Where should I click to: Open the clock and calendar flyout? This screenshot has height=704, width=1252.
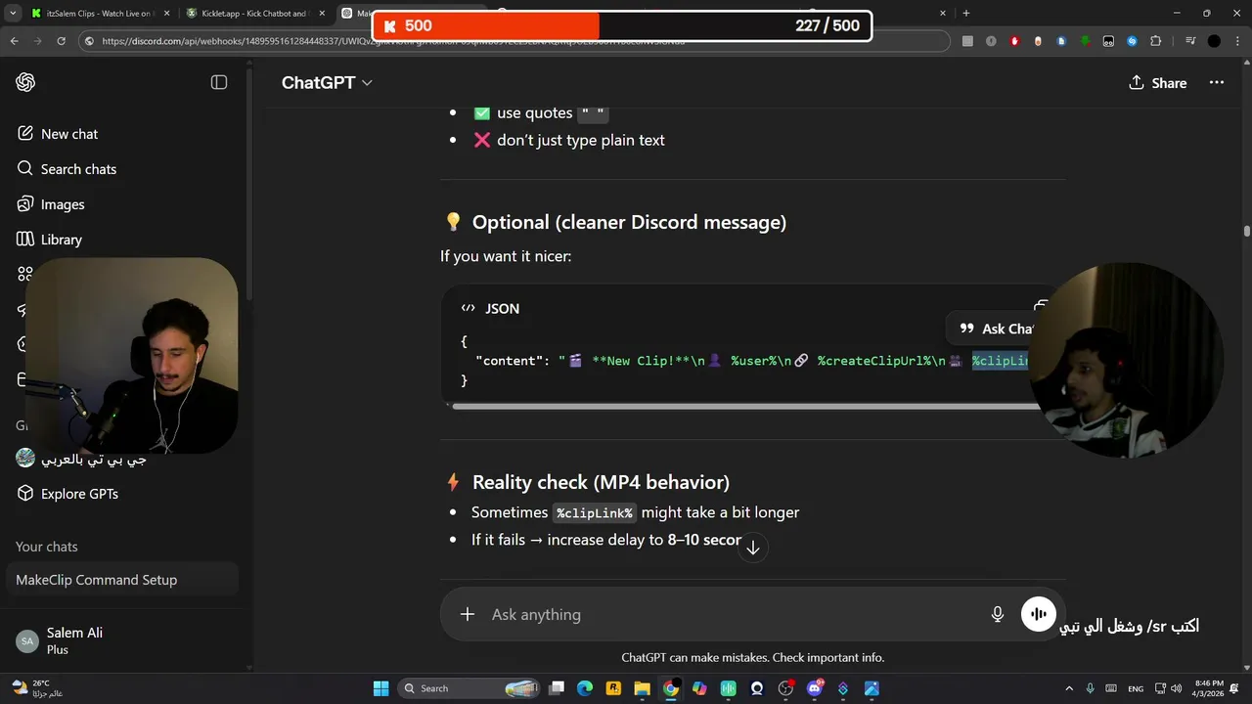coord(1210,688)
